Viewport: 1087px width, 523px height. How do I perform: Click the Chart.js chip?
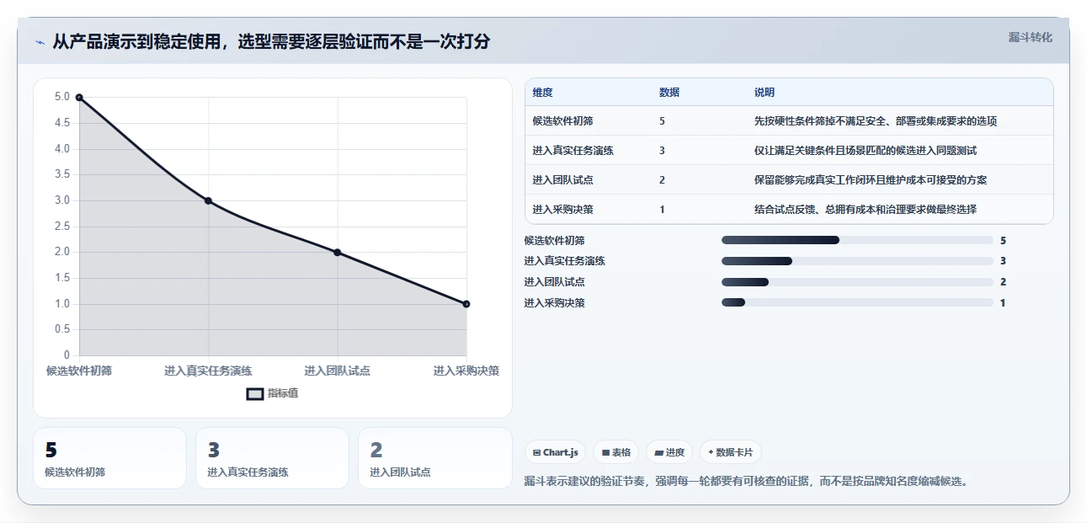(556, 452)
